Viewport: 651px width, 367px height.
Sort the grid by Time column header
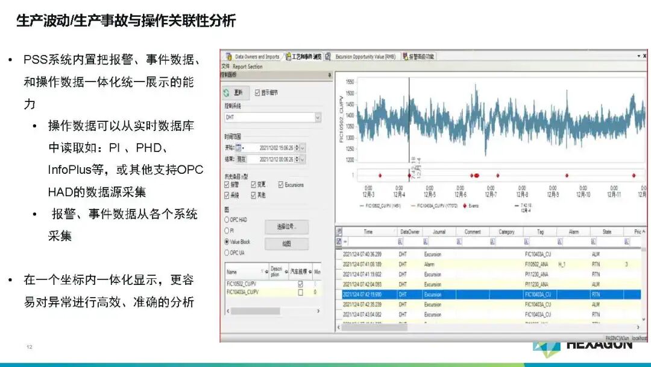pos(368,232)
